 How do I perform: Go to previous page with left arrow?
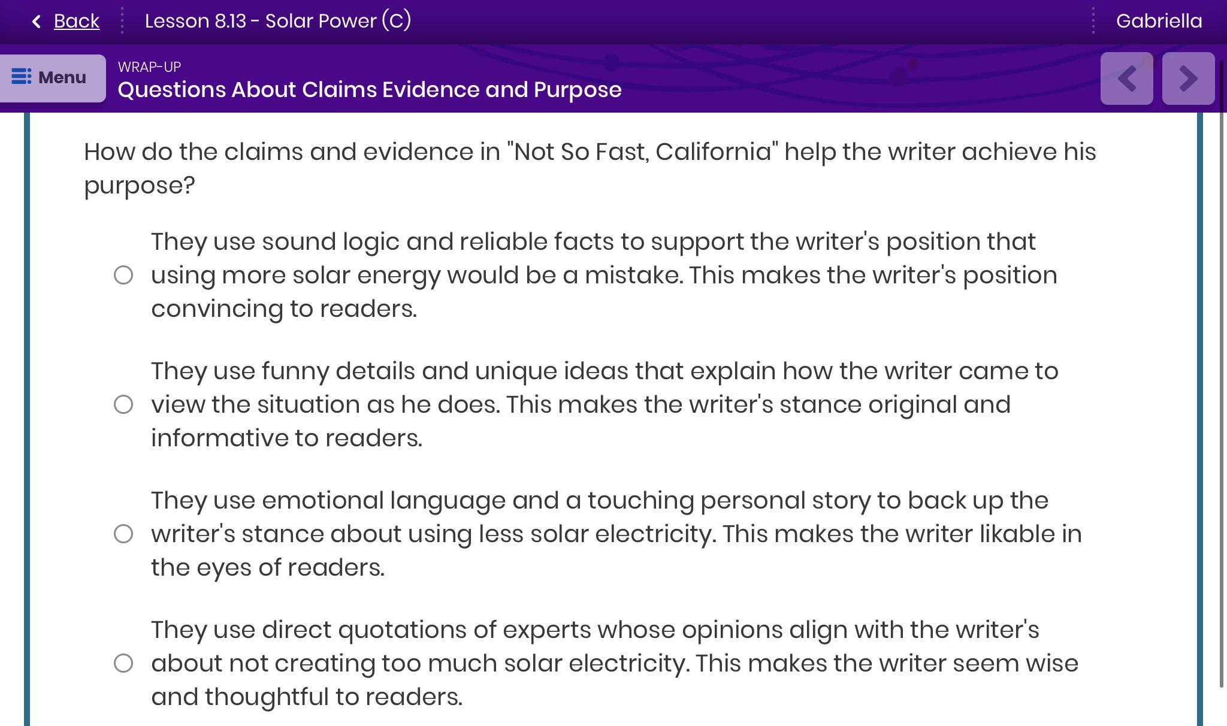pyautogui.click(x=1126, y=78)
